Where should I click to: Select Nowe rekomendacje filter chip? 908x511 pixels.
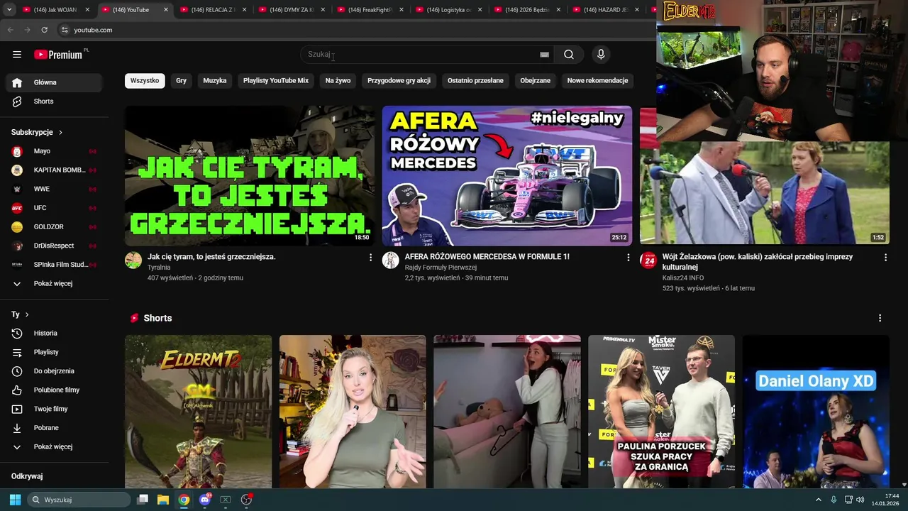(x=597, y=81)
